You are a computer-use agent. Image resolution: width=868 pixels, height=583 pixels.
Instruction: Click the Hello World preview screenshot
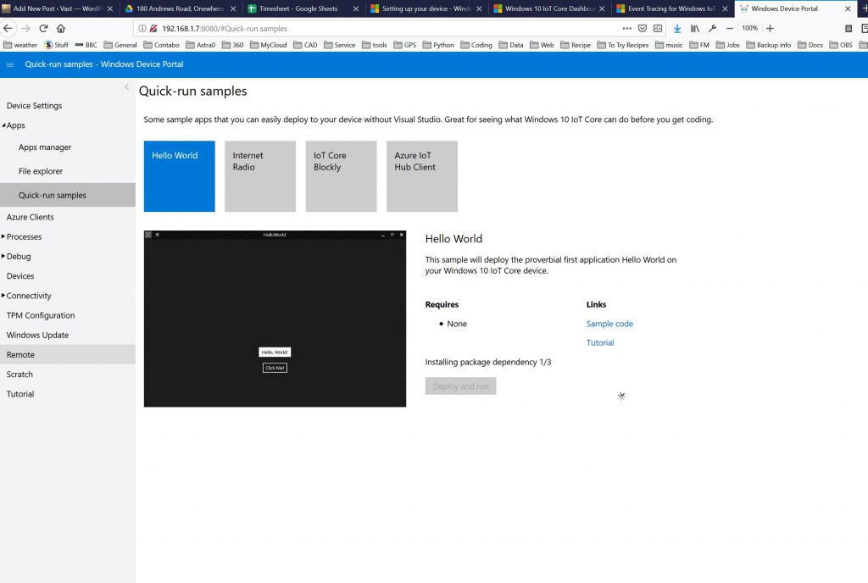[275, 319]
